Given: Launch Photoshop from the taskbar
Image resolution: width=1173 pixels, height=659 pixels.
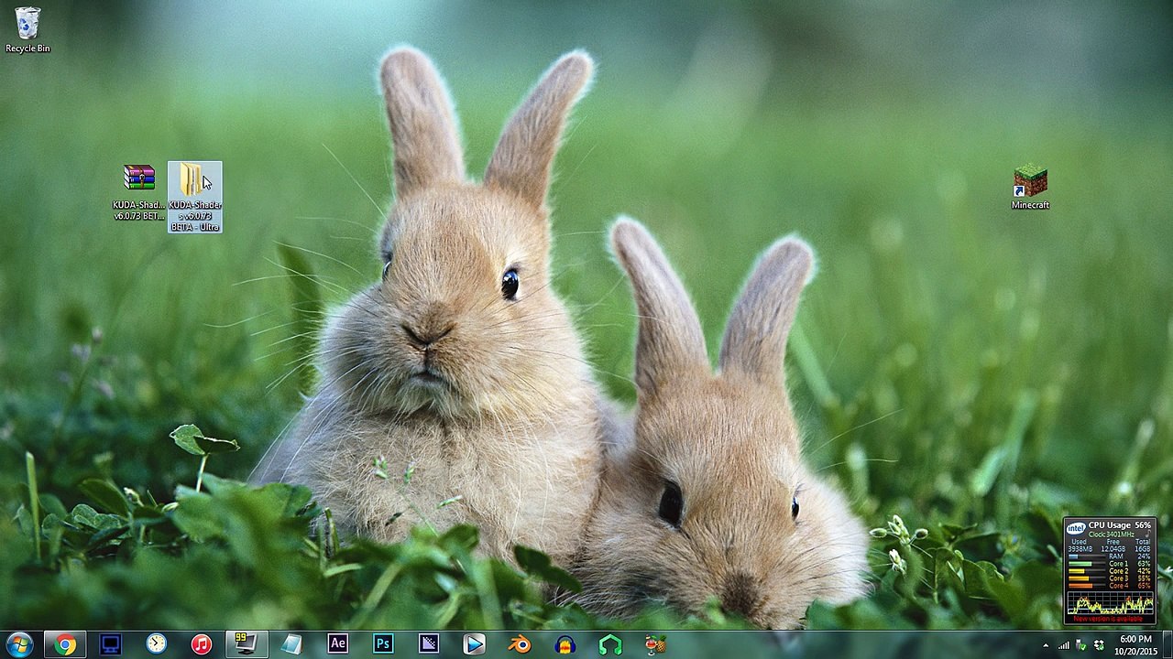Looking at the screenshot, I should 383,644.
